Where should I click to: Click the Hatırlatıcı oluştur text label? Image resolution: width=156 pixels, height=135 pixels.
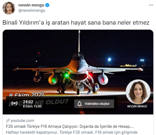(97, 104)
